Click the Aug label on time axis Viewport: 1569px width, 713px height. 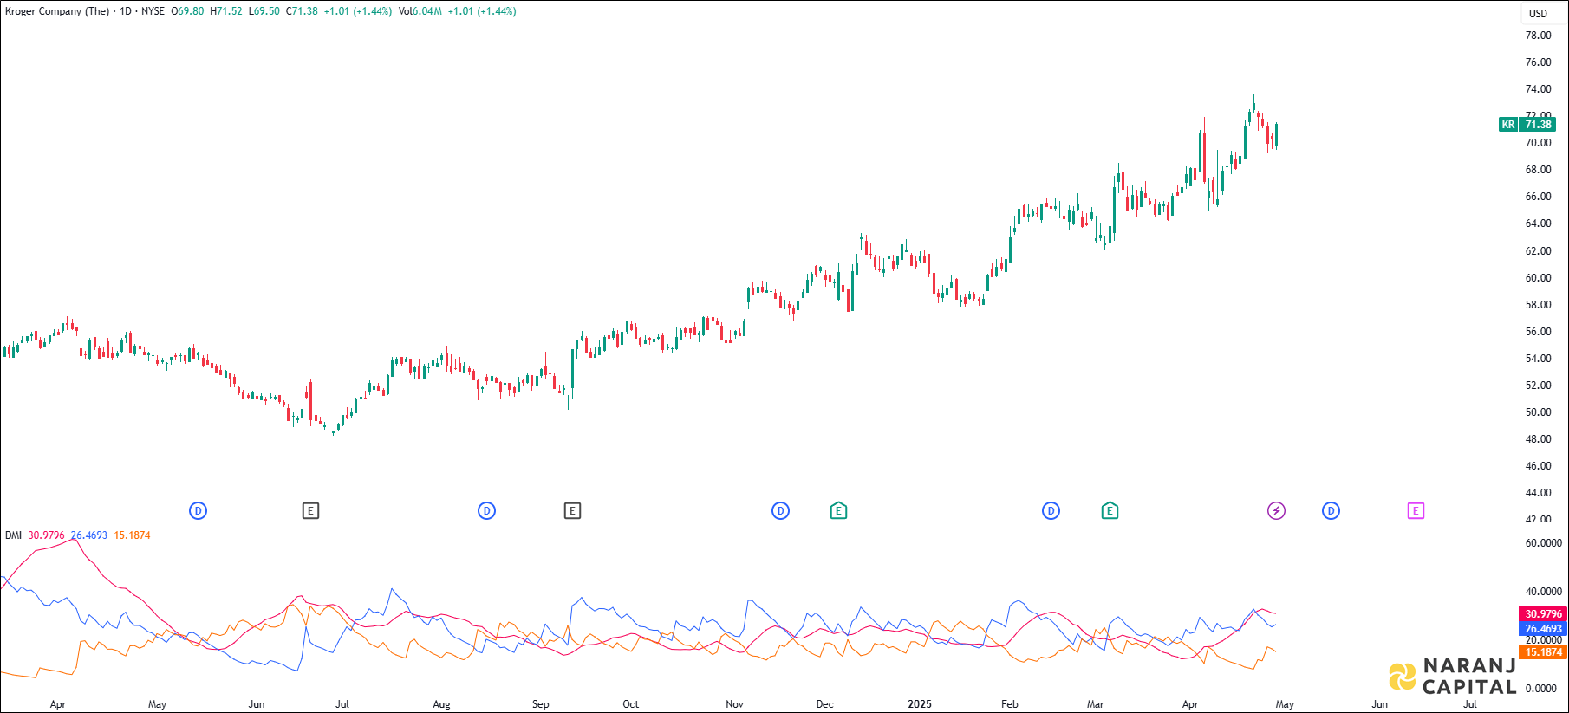[x=441, y=704]
